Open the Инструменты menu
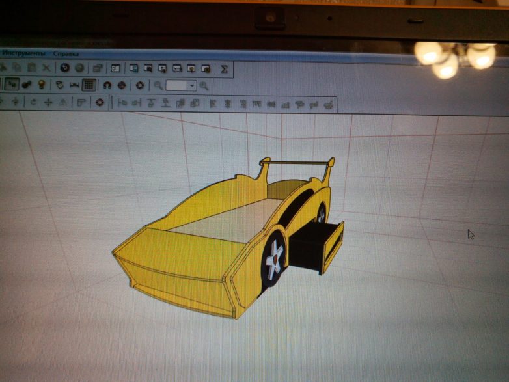The width and height of the screenshot is (509, 382). click(x=23, y=53)
